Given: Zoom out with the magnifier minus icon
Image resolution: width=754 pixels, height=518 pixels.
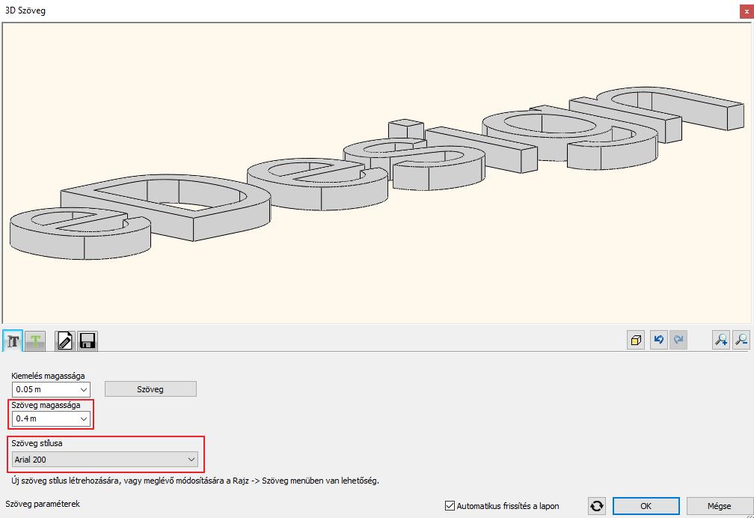Looking at the screenshot, I should coord(741,340).
